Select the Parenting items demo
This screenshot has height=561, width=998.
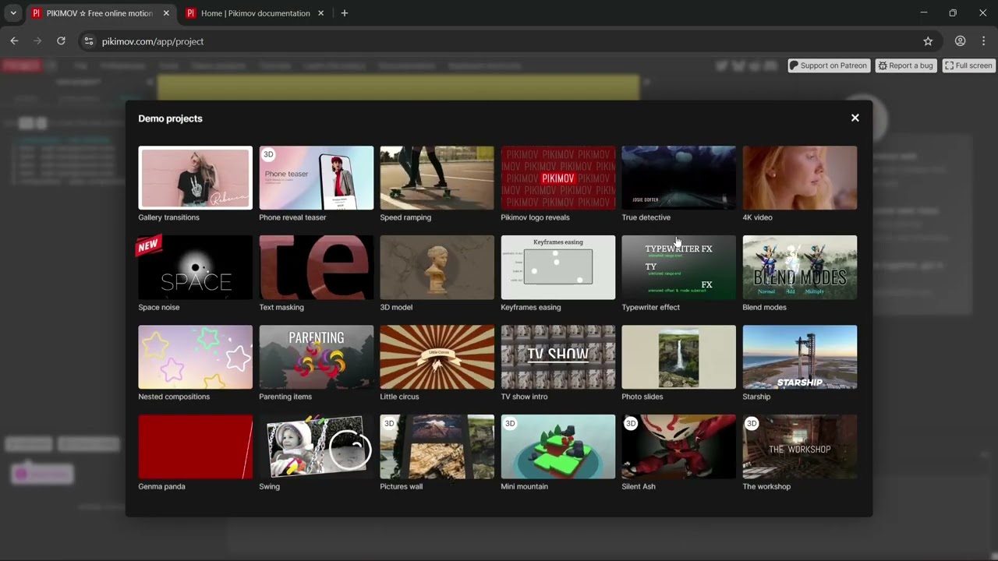pyautogui.click(x=316, y=357)
